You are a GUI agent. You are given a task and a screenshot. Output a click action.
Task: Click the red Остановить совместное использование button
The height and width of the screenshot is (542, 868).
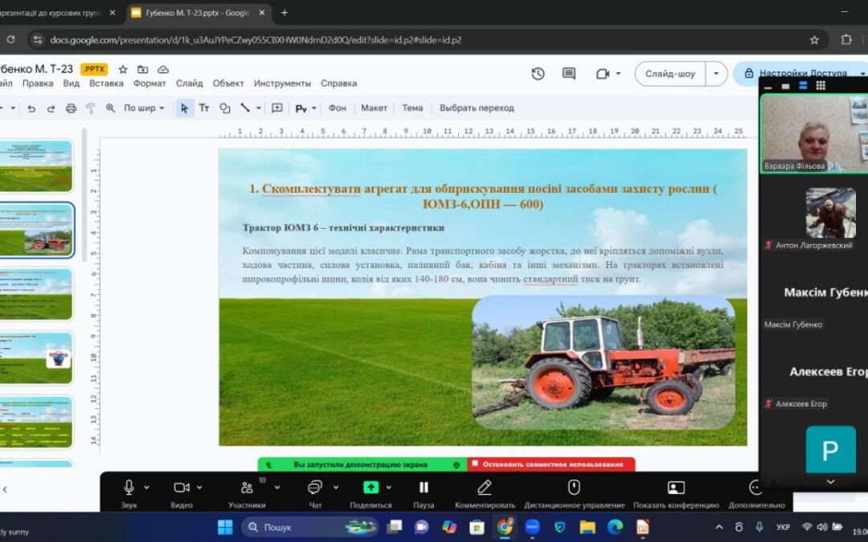[x=551, y=464]
